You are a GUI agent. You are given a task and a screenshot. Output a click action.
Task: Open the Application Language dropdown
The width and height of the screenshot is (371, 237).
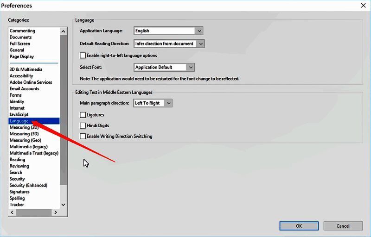[168, 31]
